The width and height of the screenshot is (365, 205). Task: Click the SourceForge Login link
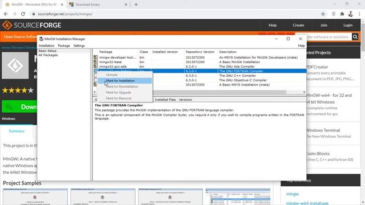(348, 25)
